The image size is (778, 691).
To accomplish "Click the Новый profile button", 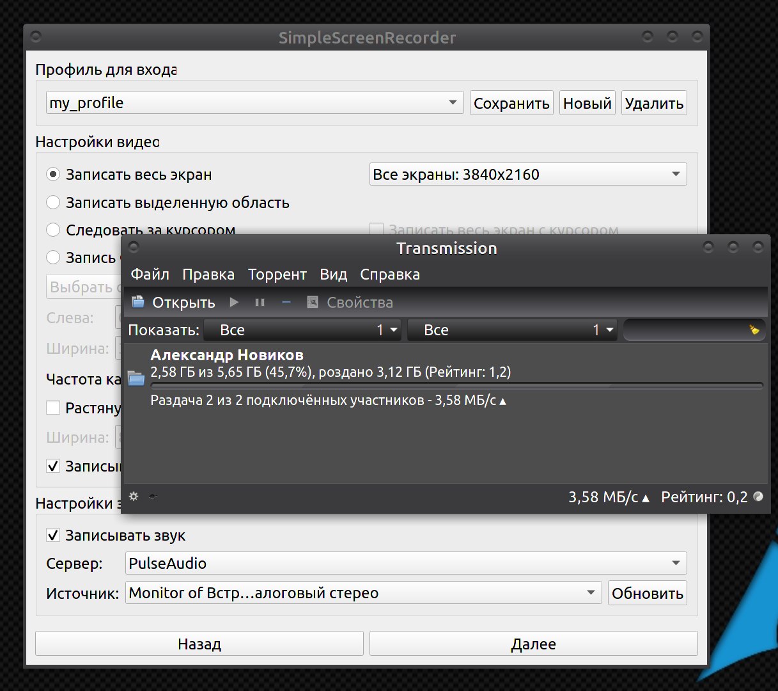I will click(587, 103).
